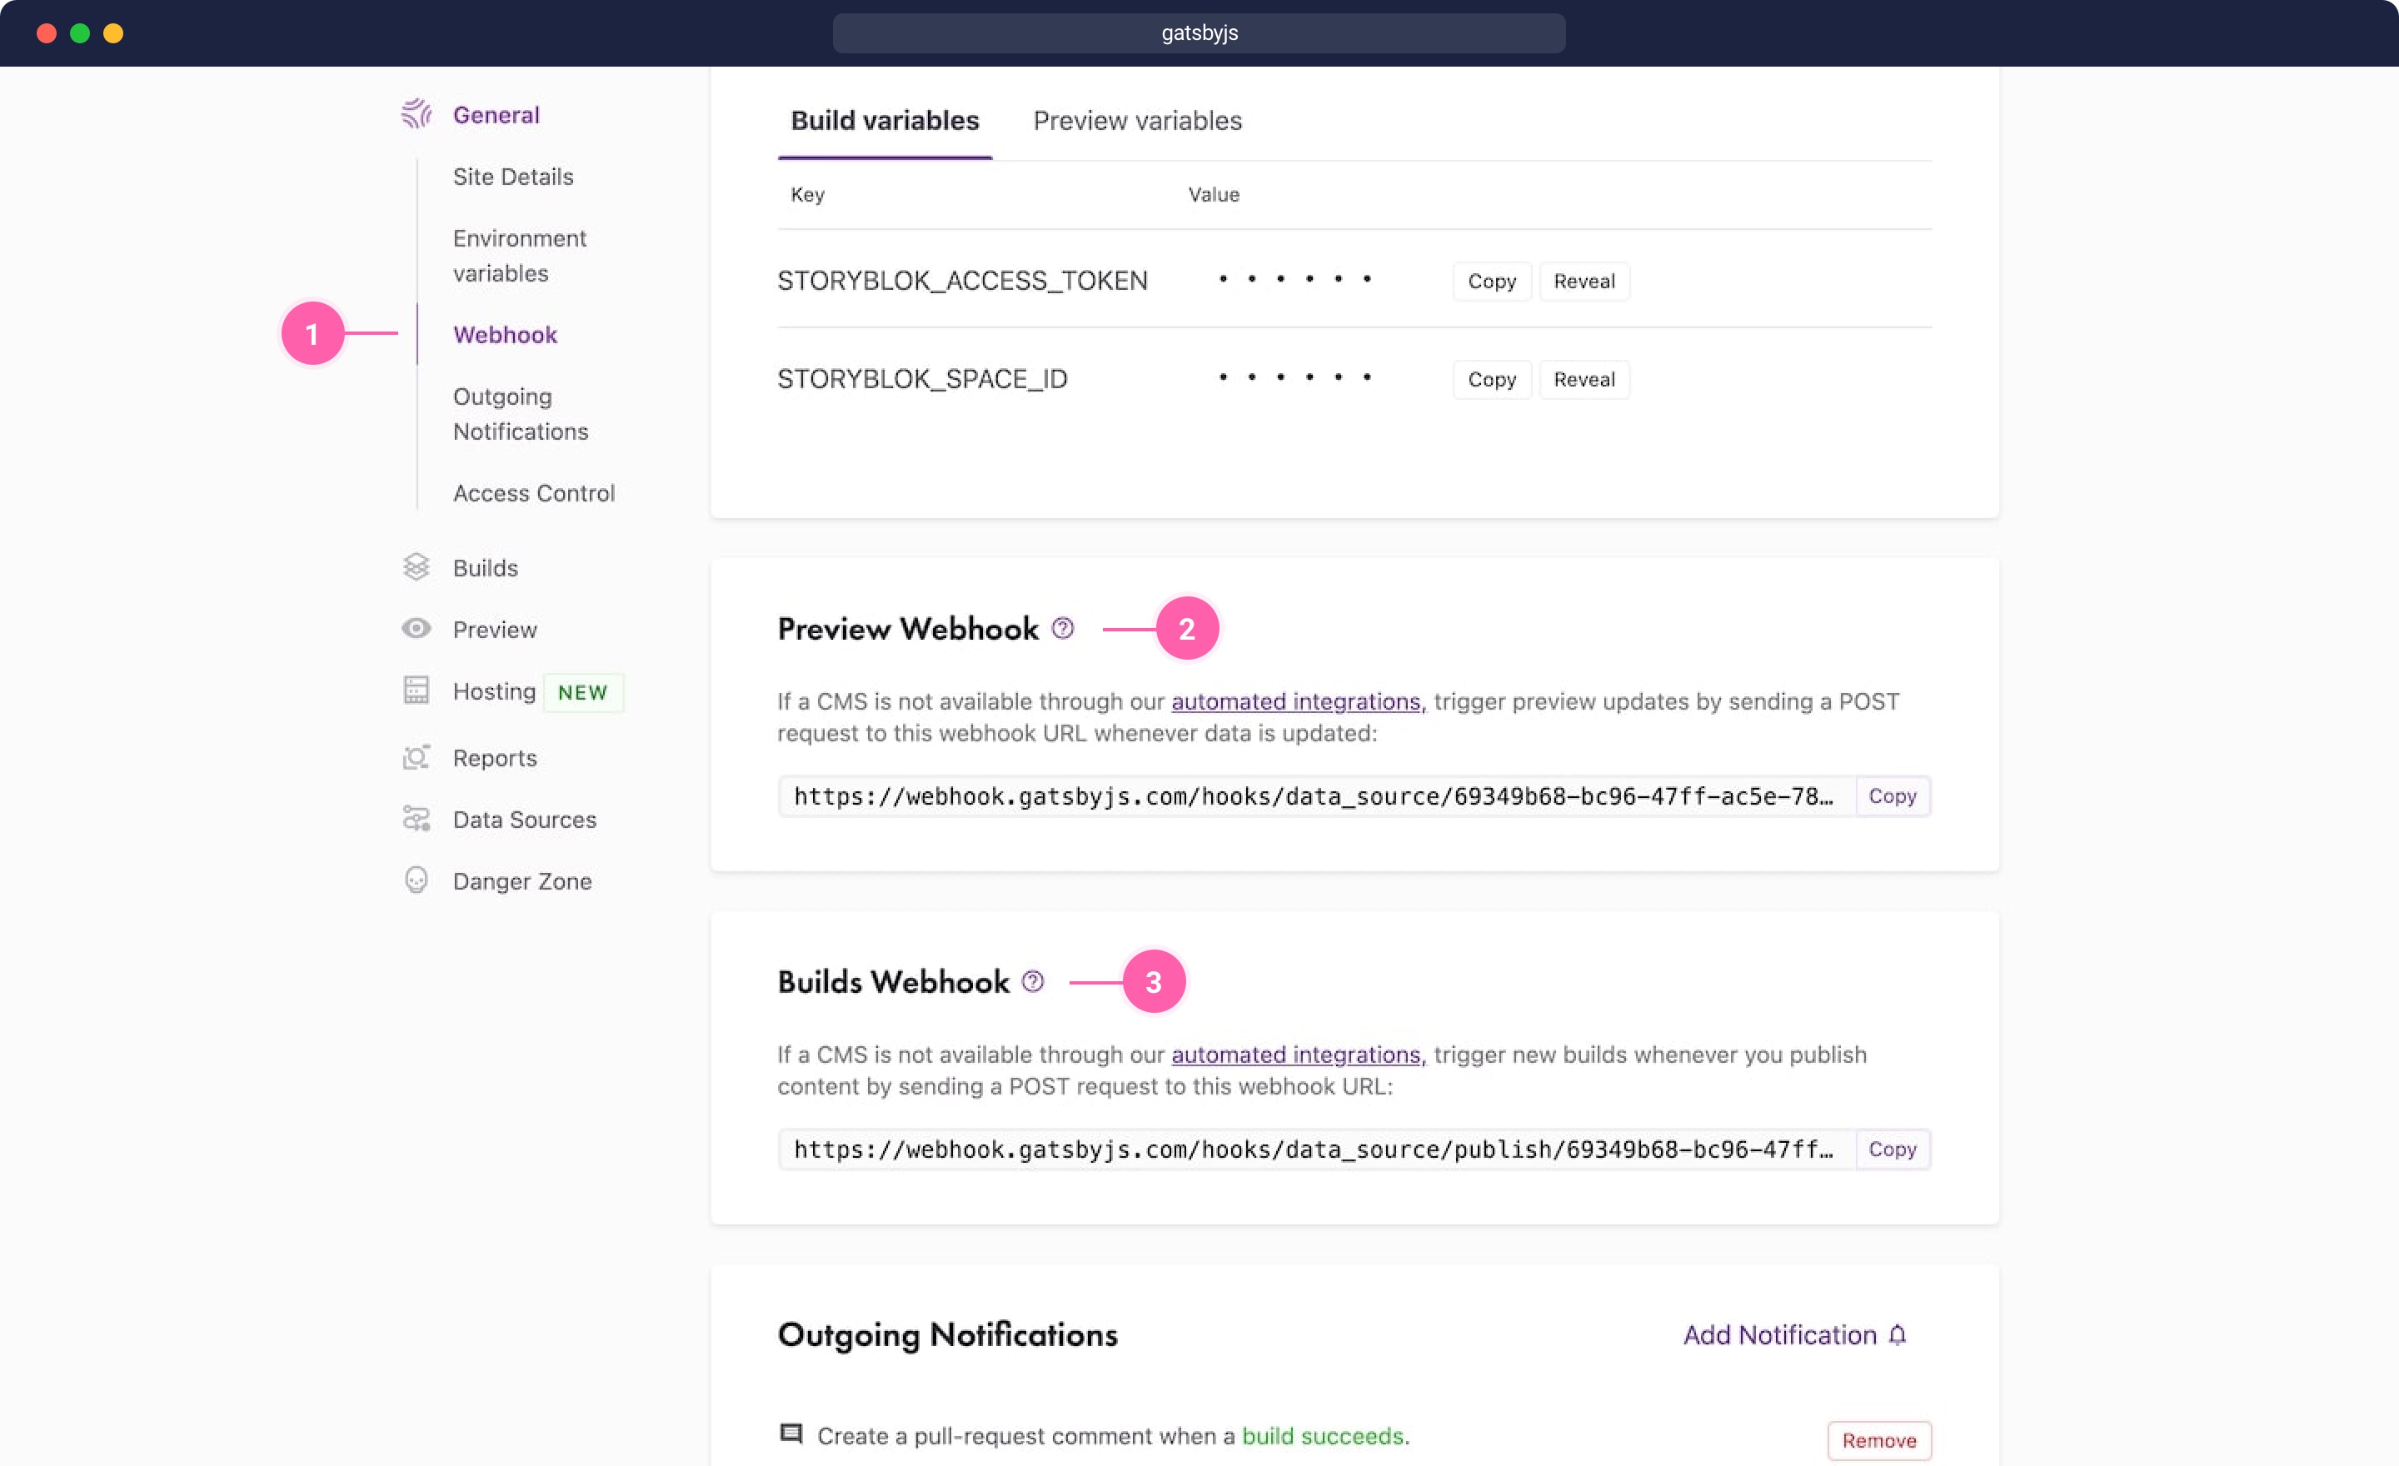Click the Preview Webhook URL field
This screenshot has height=1466, width=2399.
coord(1316,796)
